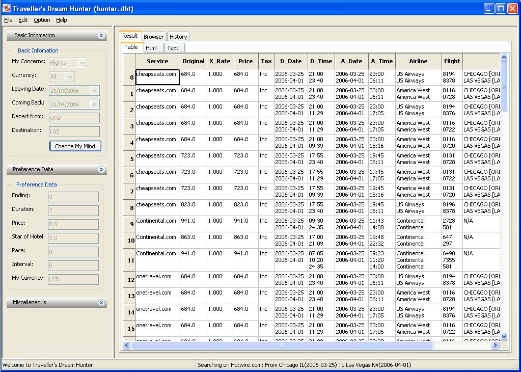The height and width of the screenshot is (372, 521).
Task: Collapse the Basic Infomation panel chevron
Action: 101,36
